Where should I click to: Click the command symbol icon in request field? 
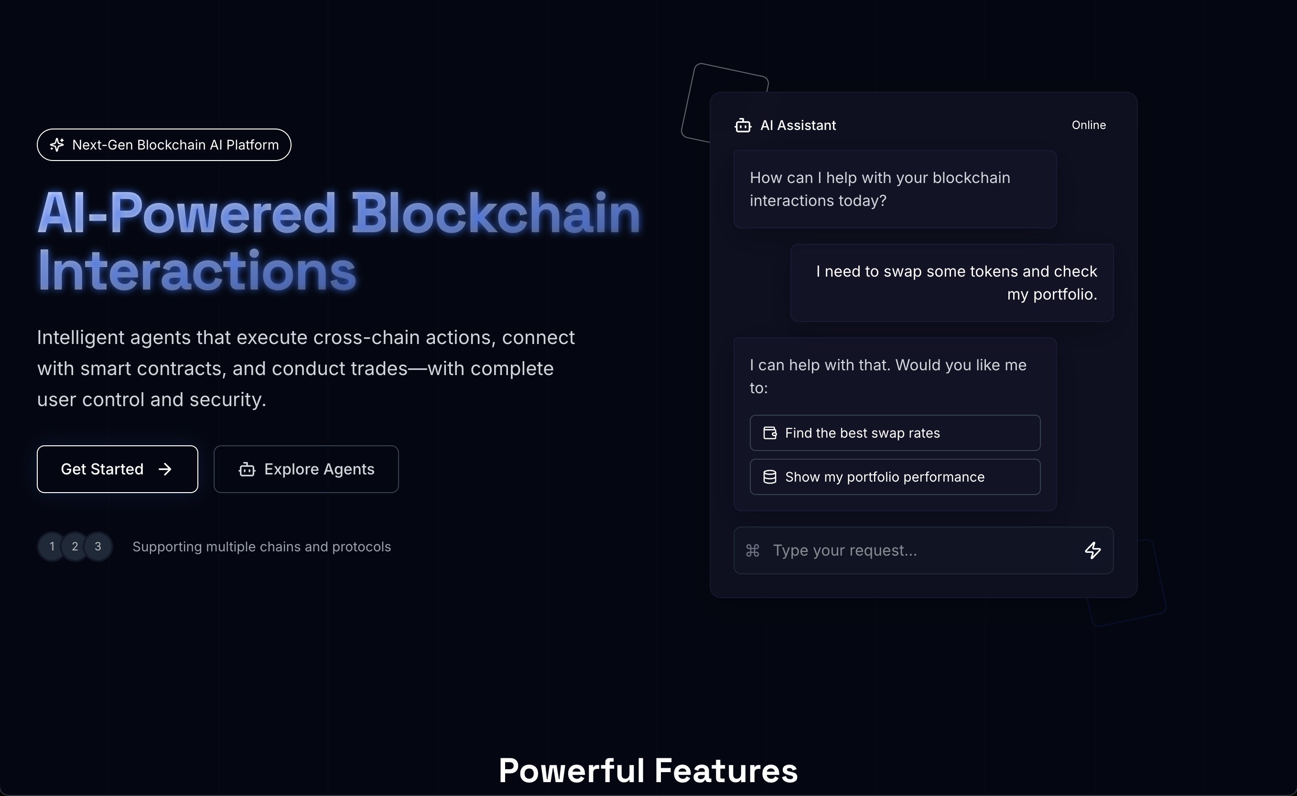coord(753,551)
